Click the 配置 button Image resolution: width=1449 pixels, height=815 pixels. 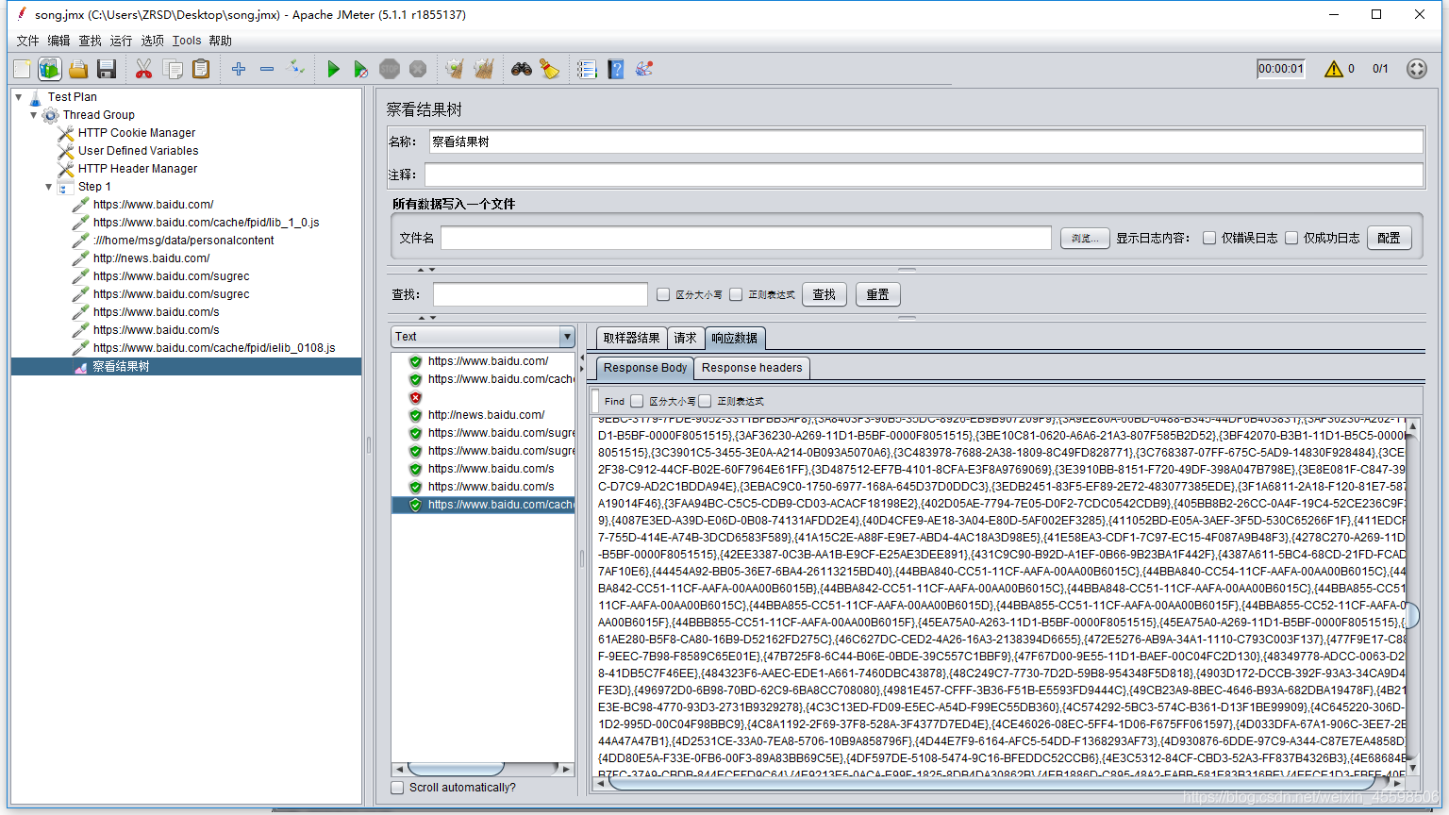point(1389,238)
